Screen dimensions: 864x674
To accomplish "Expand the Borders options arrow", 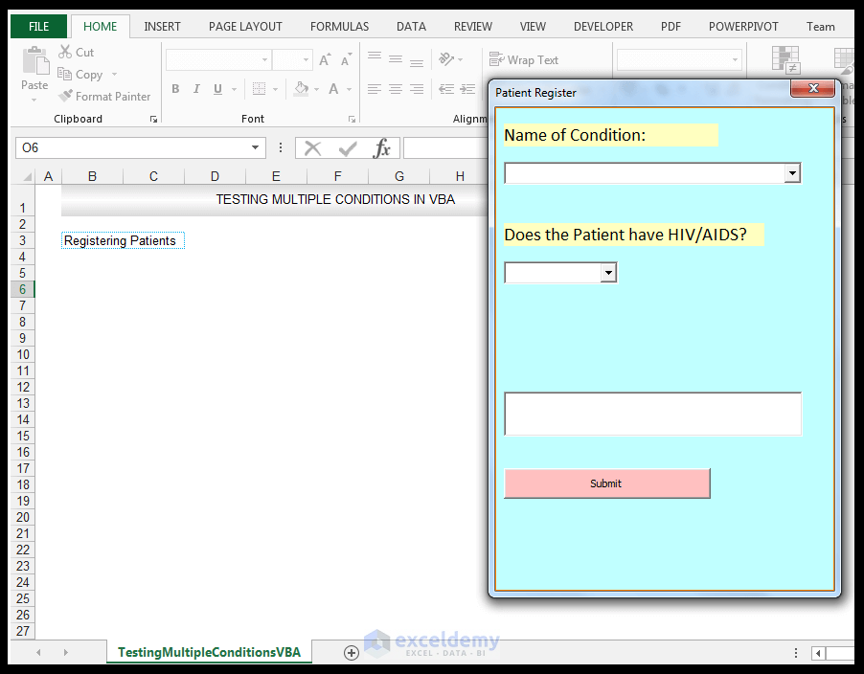I will tap(275, 89).
